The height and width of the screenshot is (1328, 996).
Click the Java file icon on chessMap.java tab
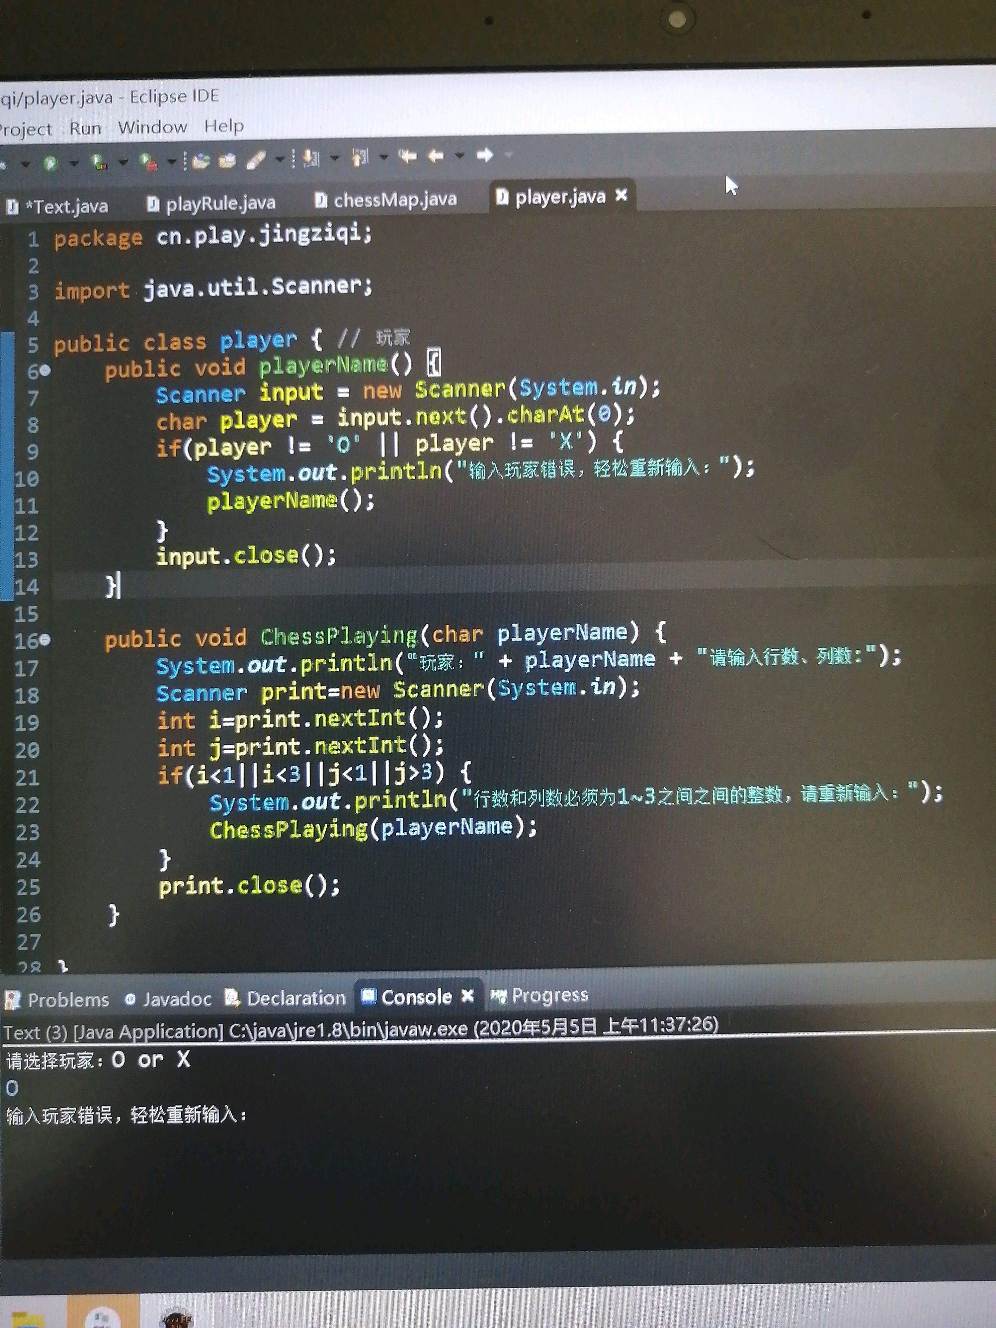[321, 200]
